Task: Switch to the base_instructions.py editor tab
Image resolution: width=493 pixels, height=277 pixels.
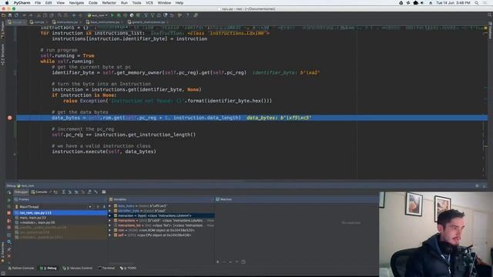Action: point(105,22)
